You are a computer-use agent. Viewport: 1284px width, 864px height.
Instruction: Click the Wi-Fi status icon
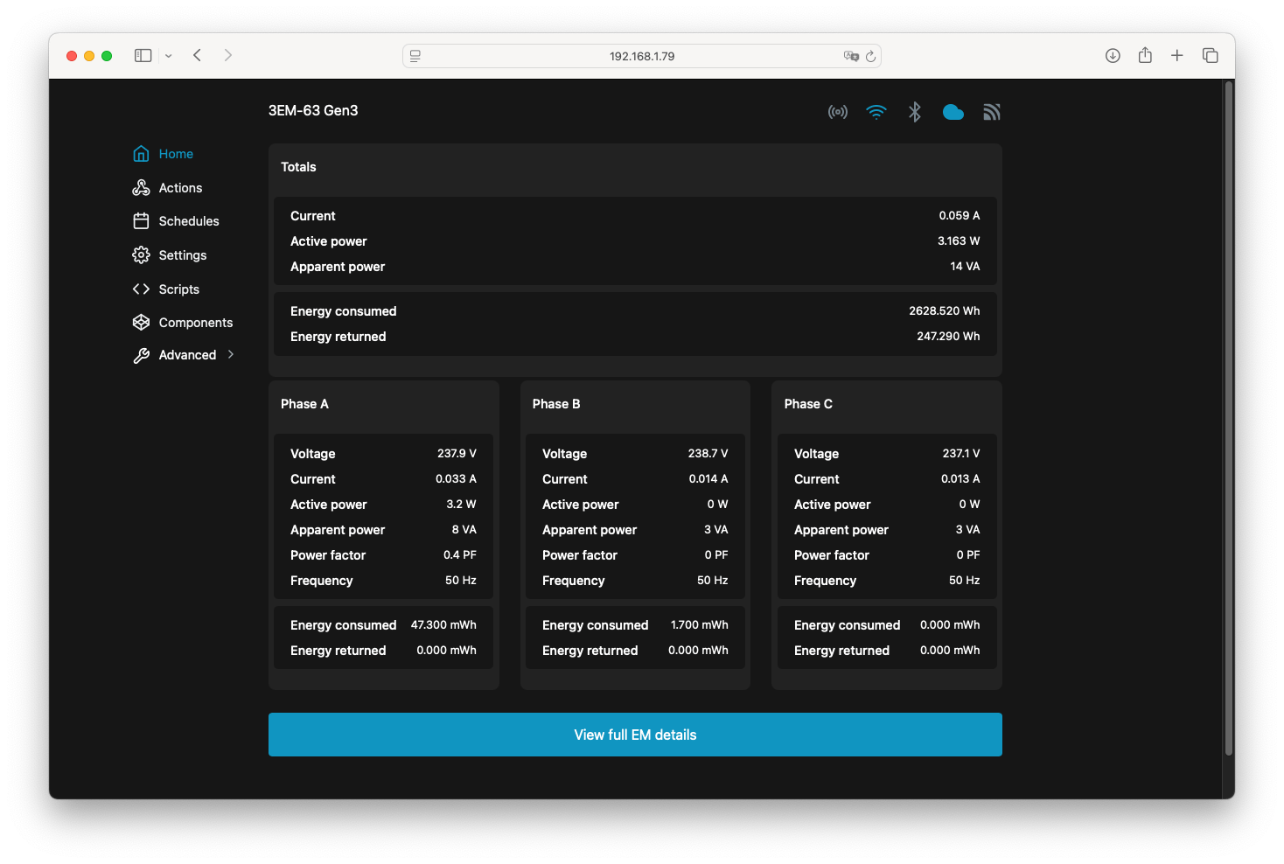pos(876,112)
